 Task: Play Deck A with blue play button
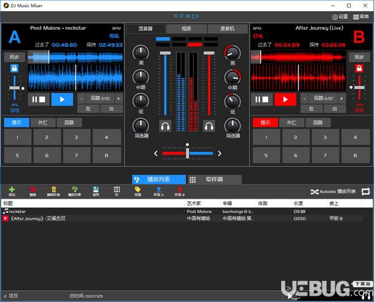[62, 99]
